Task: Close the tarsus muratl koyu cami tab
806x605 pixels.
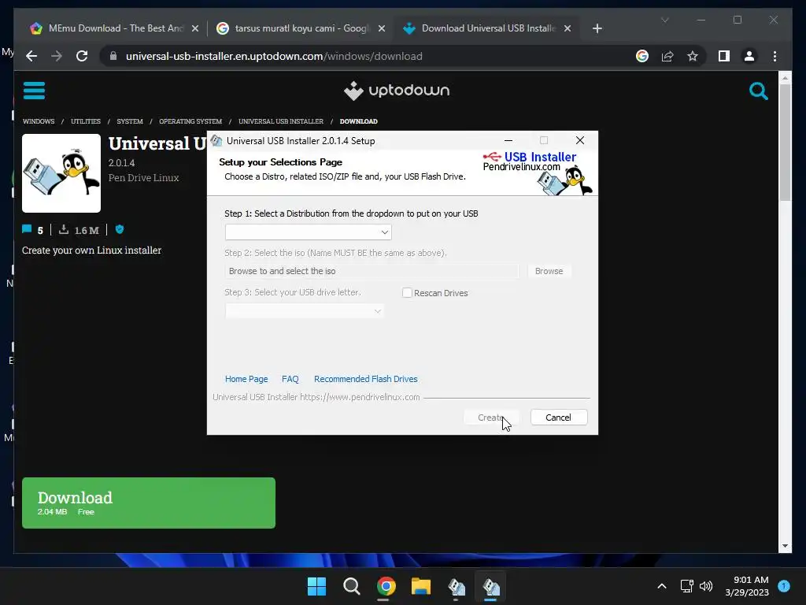Action: tap(382, 28)
